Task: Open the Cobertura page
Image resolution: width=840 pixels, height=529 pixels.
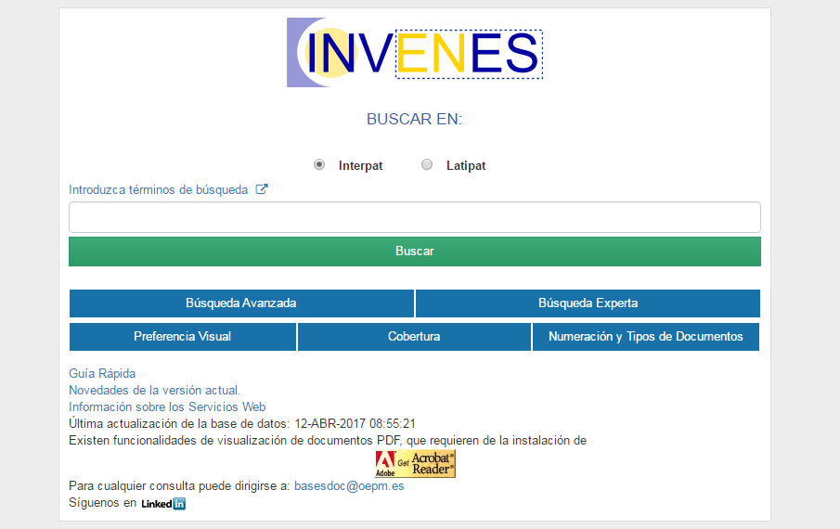Action: pos(414,337)
